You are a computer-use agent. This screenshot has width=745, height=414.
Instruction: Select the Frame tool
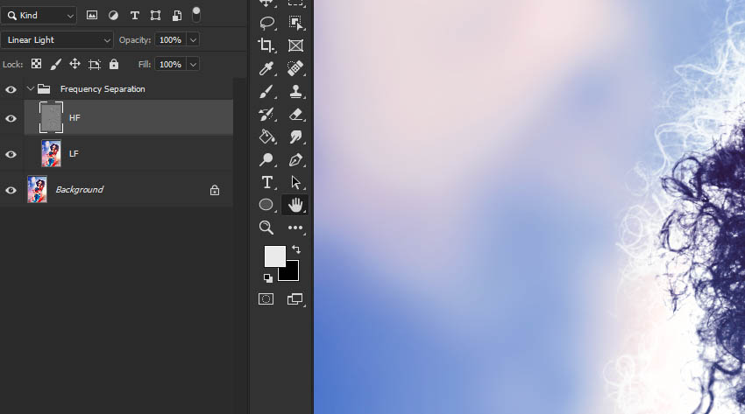coord(295,46)
